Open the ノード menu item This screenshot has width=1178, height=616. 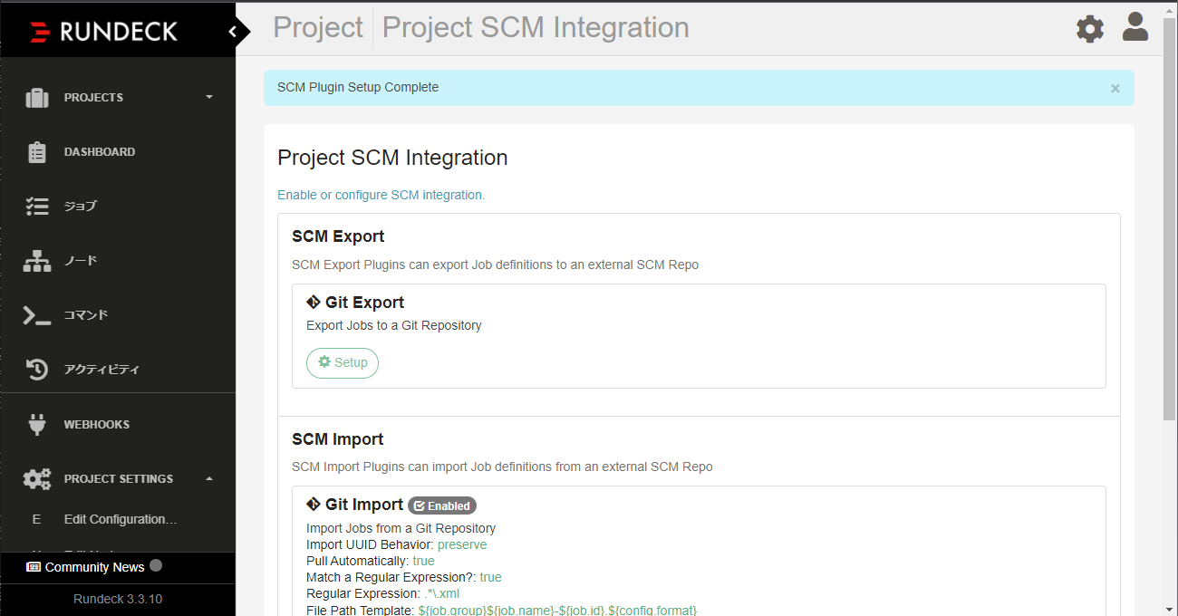point(81,261)
